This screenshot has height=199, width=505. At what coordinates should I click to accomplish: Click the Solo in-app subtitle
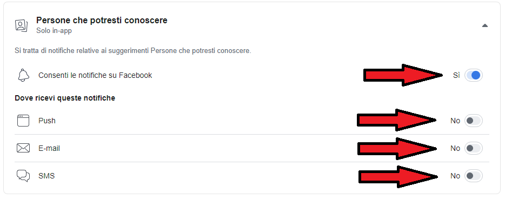54,31
